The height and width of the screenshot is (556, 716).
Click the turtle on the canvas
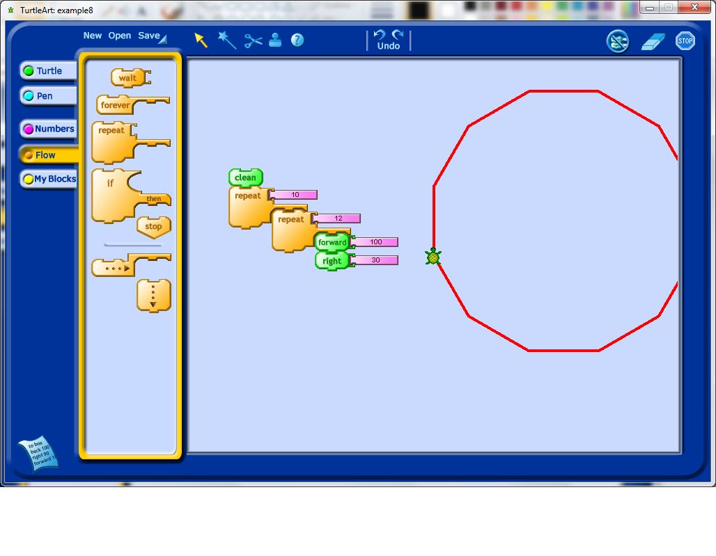[433, 257]
